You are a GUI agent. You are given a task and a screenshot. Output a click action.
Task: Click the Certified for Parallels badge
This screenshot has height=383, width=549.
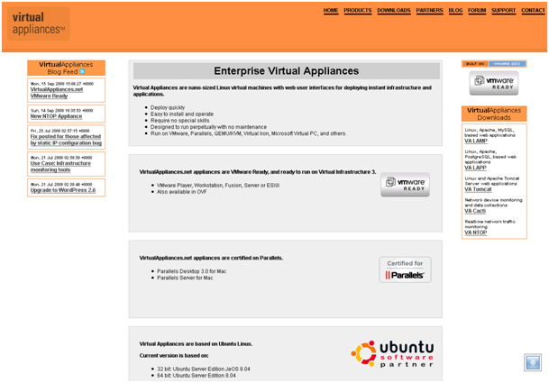tap(405, 269)
